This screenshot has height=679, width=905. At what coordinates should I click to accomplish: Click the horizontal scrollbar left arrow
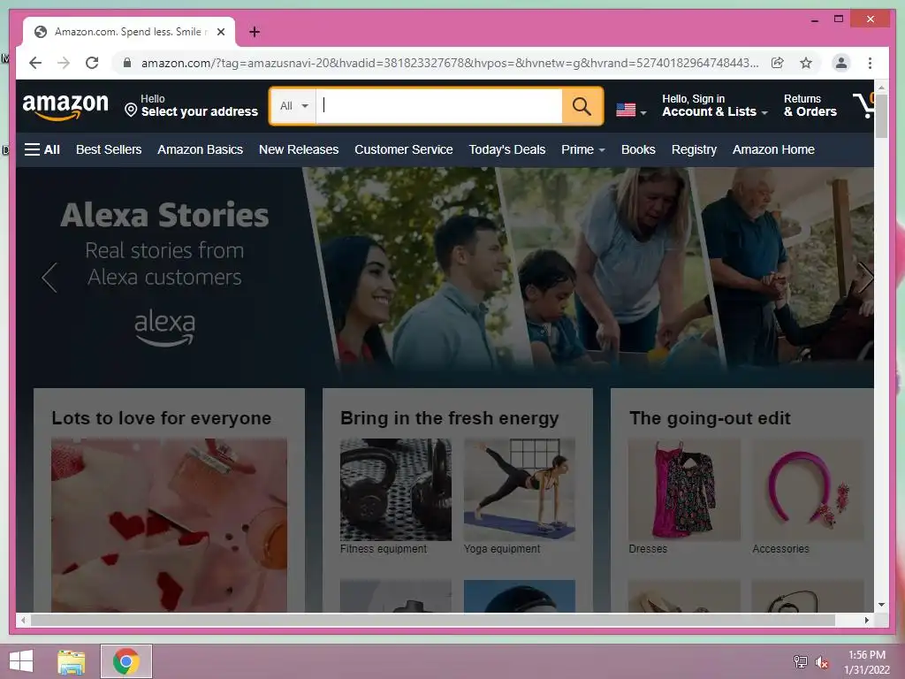point(23,620)
